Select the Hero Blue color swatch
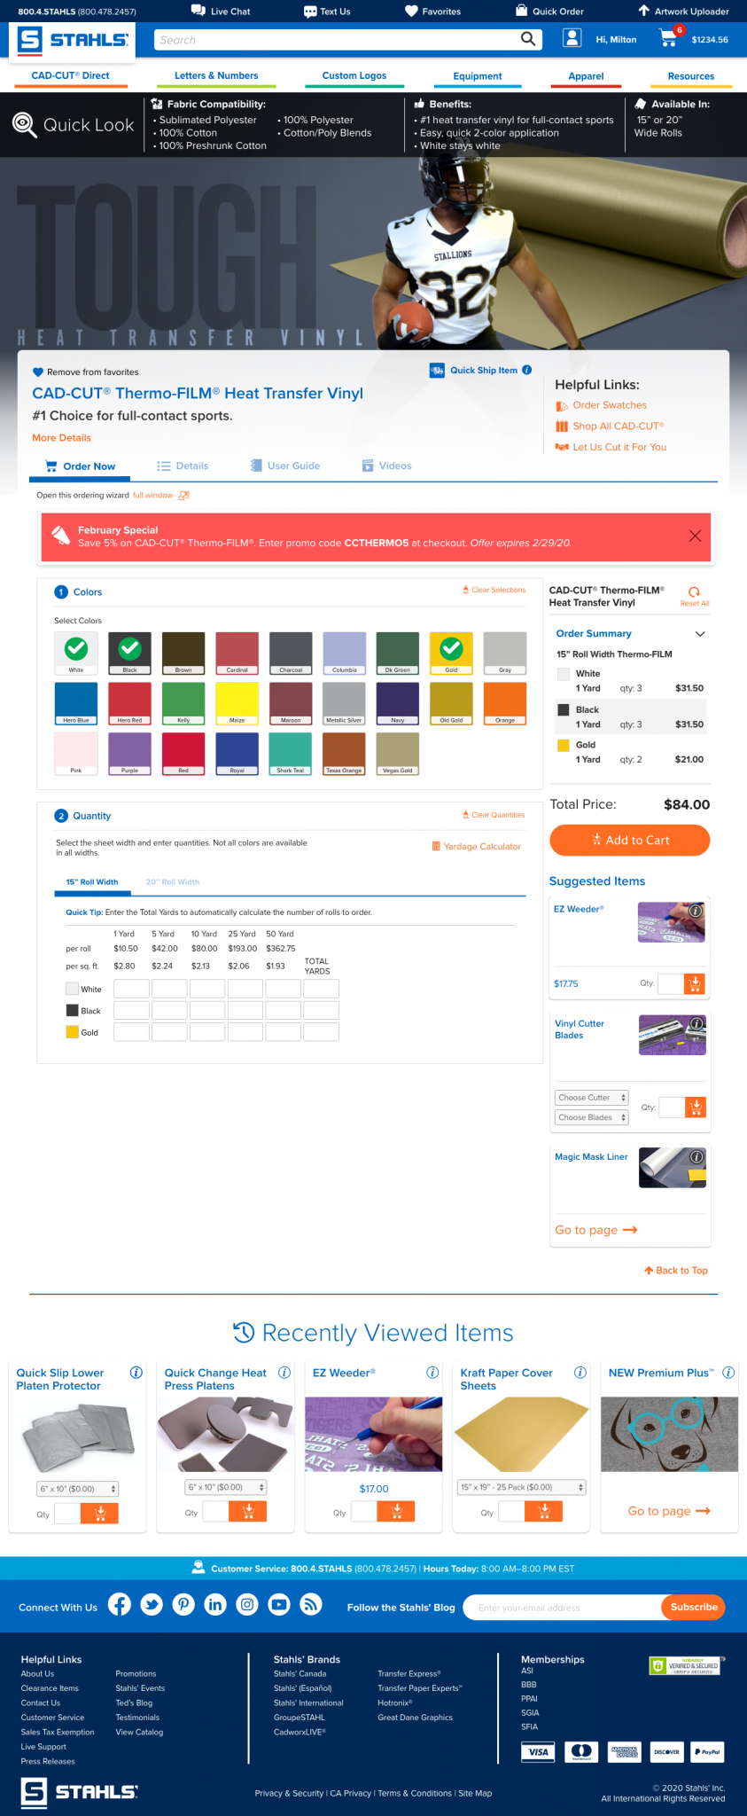This screenshot has height=1816, width=747. [x=76, y=703]
